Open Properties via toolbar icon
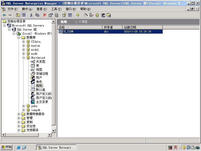 click(51, 15)
